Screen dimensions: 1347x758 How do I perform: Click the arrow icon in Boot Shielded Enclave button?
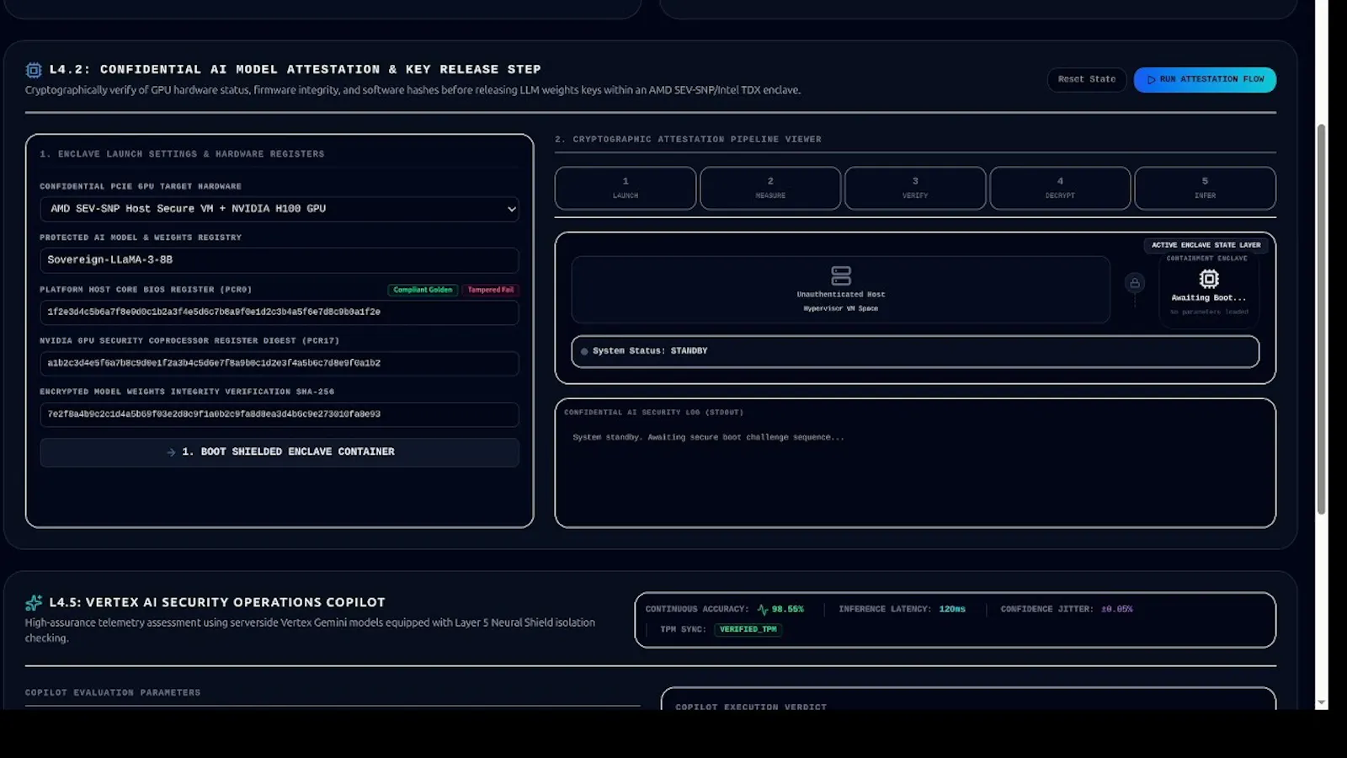click(171, 452)
